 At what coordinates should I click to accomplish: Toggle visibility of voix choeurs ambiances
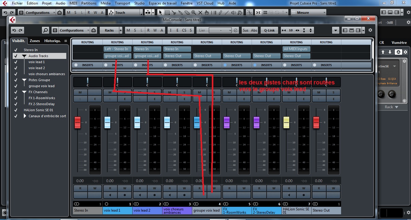click(x=16, y=74)
